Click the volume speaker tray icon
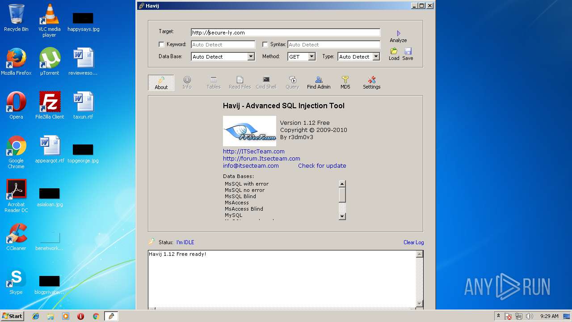 point(530,316)
